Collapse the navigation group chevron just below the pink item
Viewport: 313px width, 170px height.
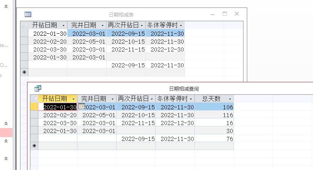coord(6,141)
